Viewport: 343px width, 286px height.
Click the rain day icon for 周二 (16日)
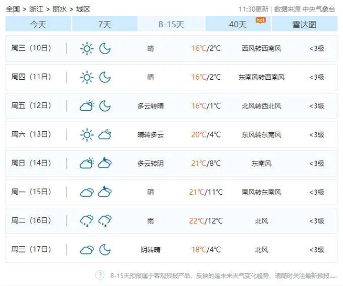click(x=87, y=221)
